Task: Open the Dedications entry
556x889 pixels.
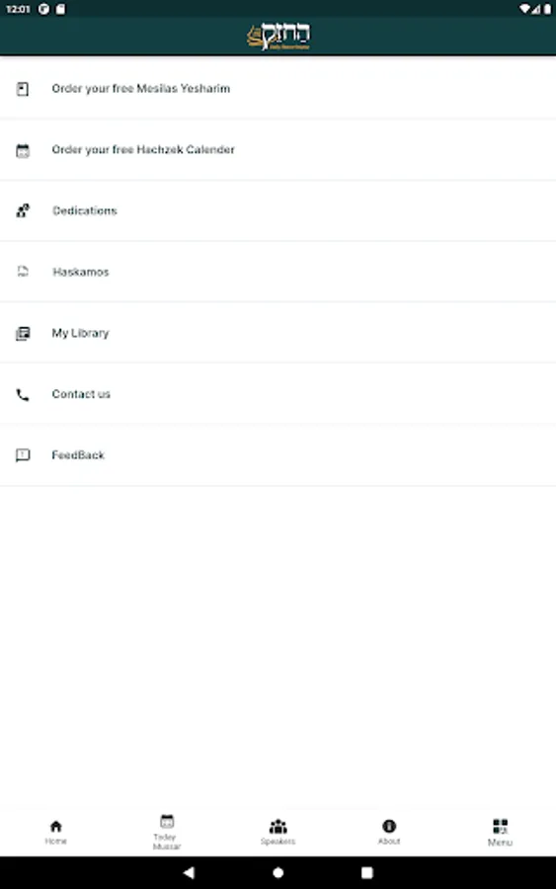Action: pos(278,211)
